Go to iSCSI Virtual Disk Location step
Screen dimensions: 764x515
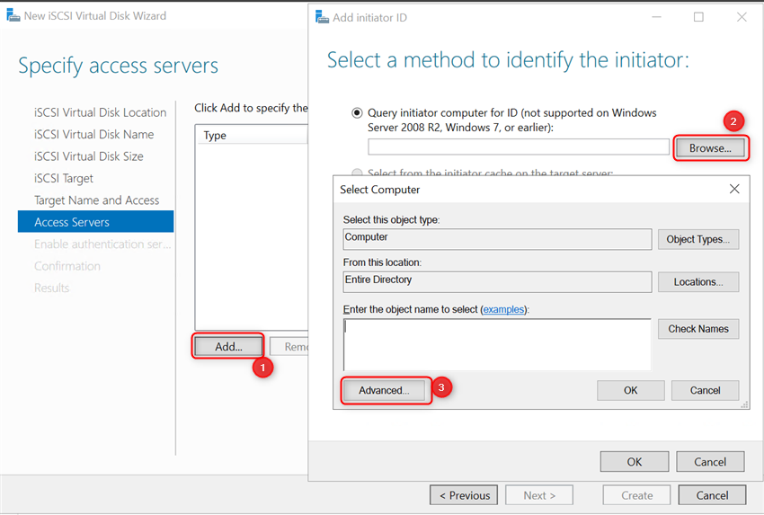tap(101, 112)
